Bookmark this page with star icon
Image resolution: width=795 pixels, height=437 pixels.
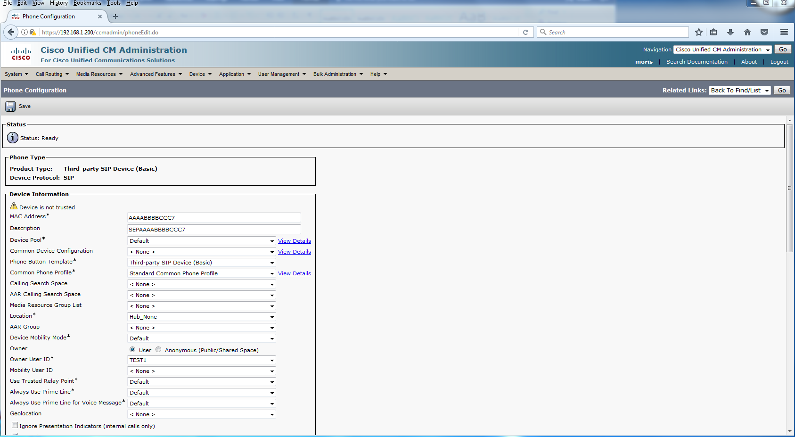coord(699,32)
